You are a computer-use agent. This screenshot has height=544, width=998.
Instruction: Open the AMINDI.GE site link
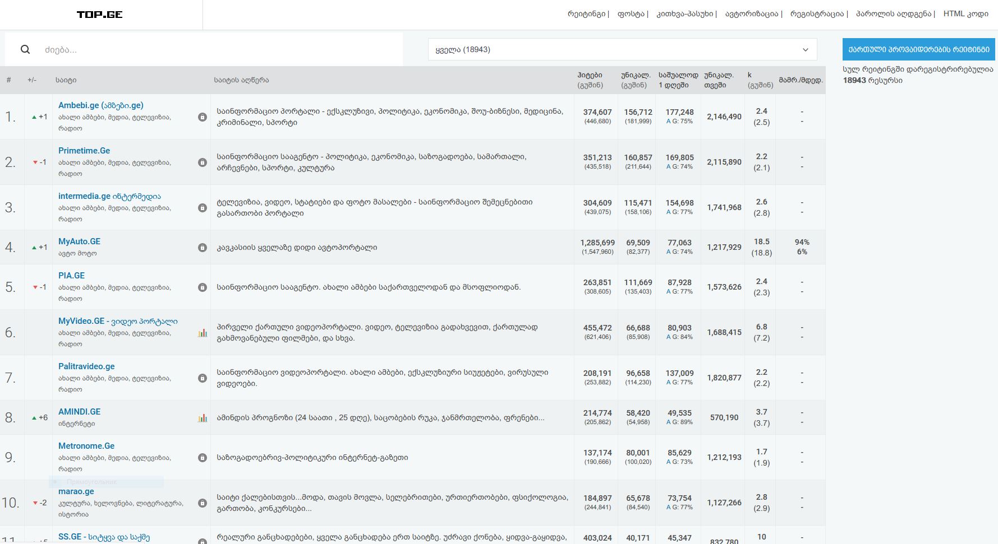point(79,412)
